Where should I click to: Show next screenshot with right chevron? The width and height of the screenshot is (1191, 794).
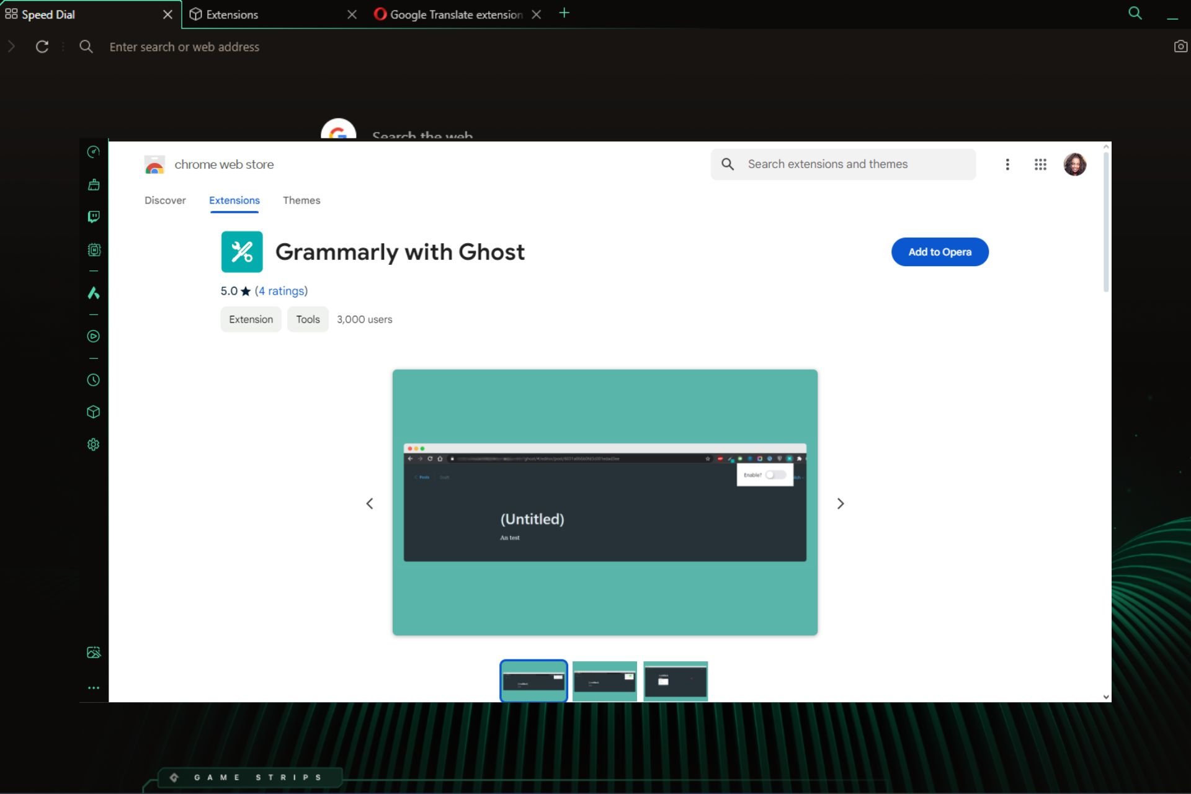click(841, 504)
